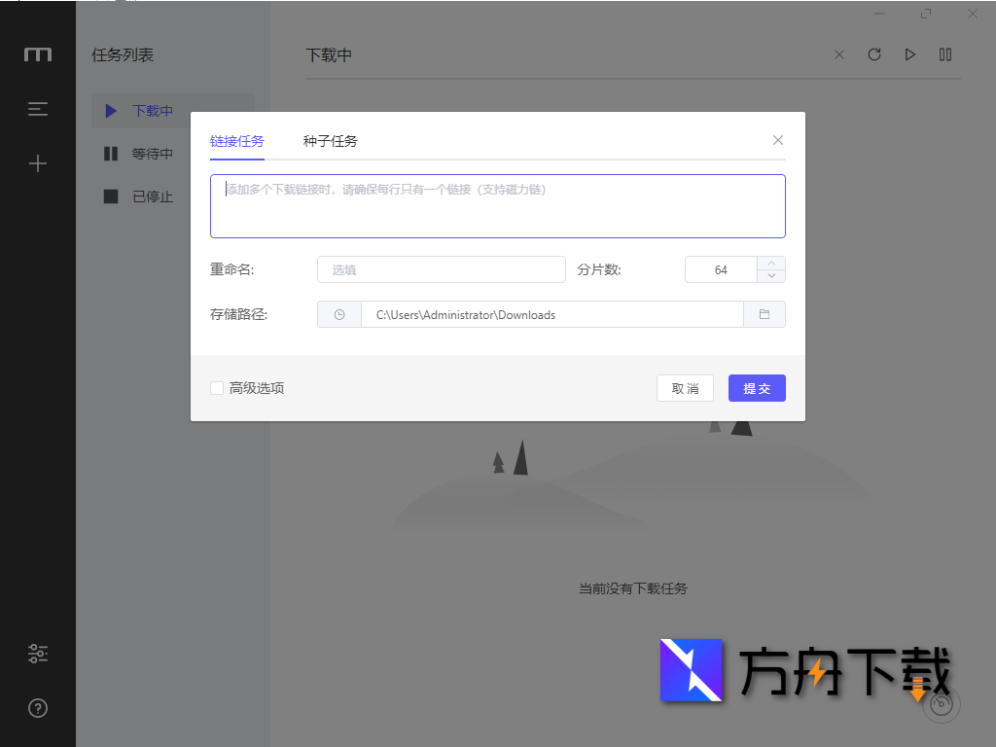996x747 pixels.
Task: Click history clock icon beside storage path
Action: [x=338, y=314]
